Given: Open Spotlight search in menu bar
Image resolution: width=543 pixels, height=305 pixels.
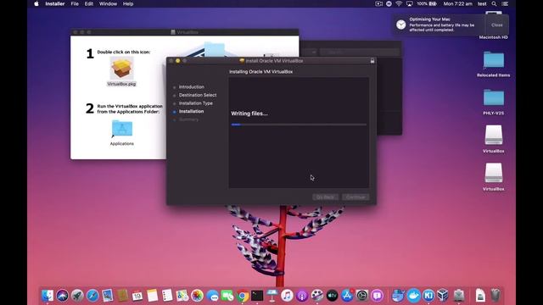Looking at the screenshot, I should click(x=494, y=3).
